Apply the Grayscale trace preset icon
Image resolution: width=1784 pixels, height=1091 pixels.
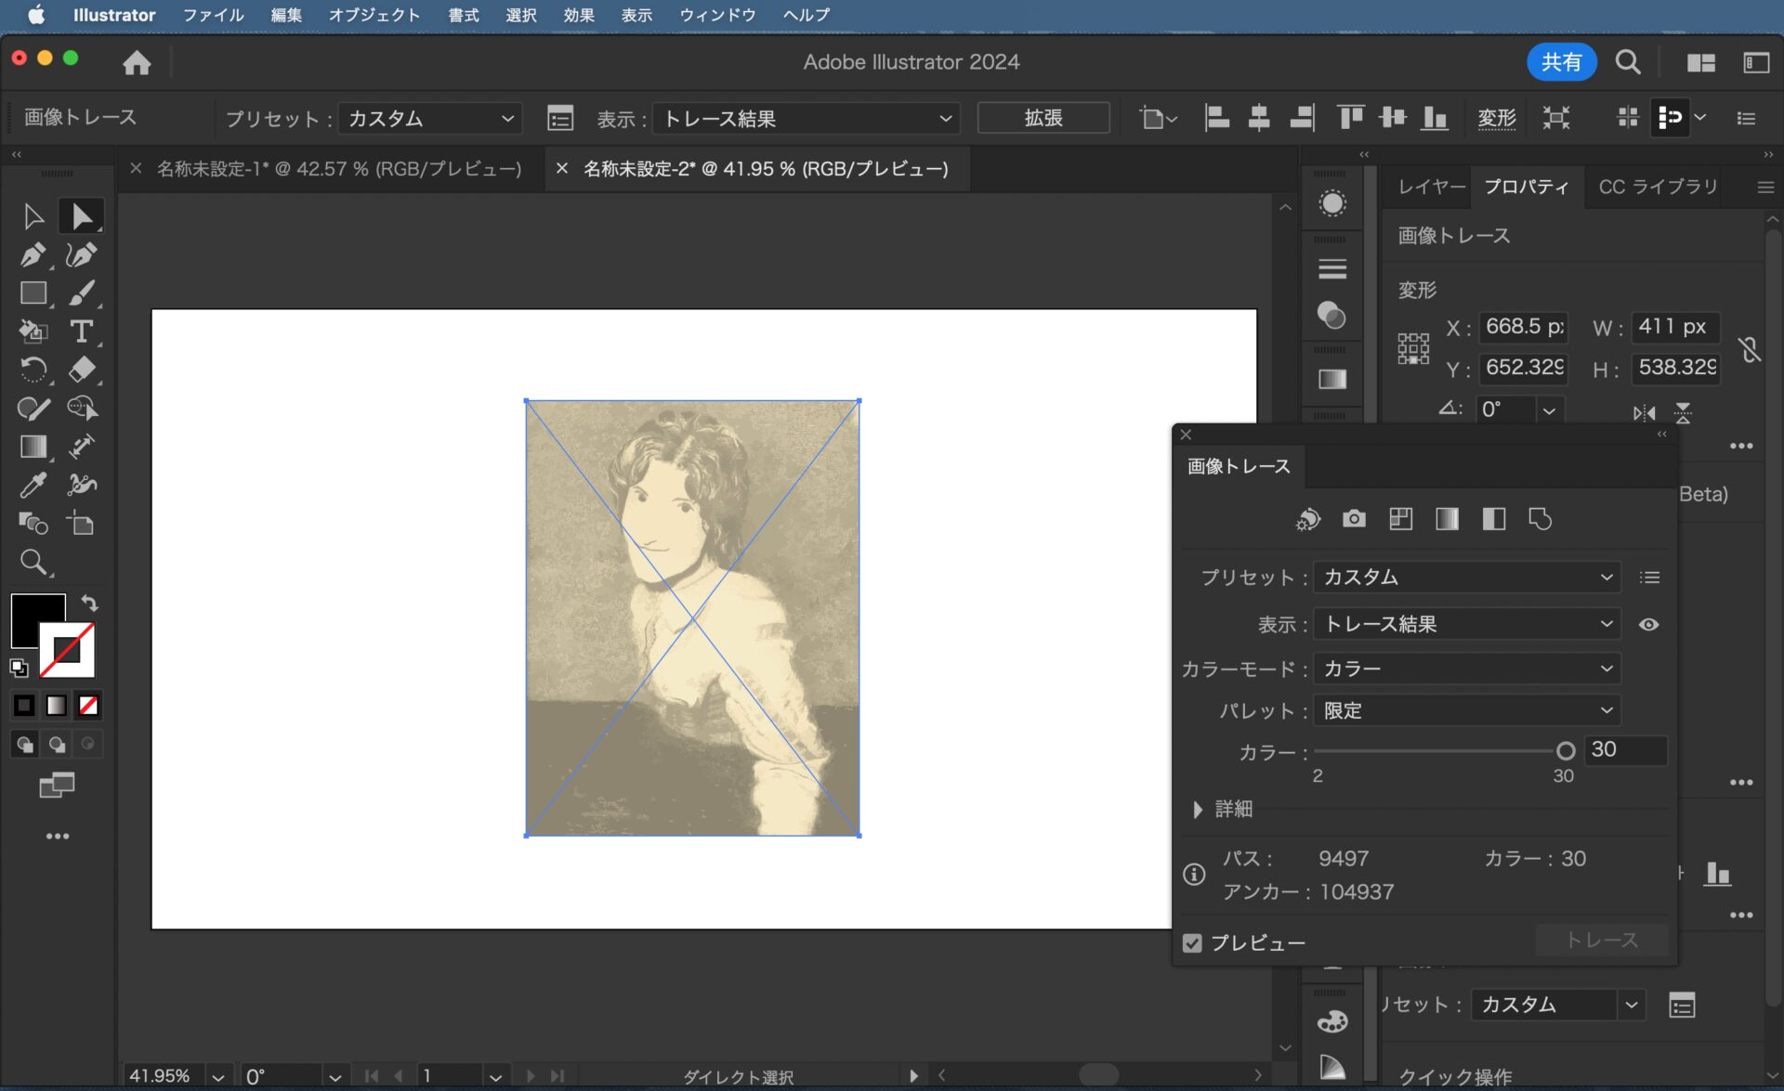1448,519
